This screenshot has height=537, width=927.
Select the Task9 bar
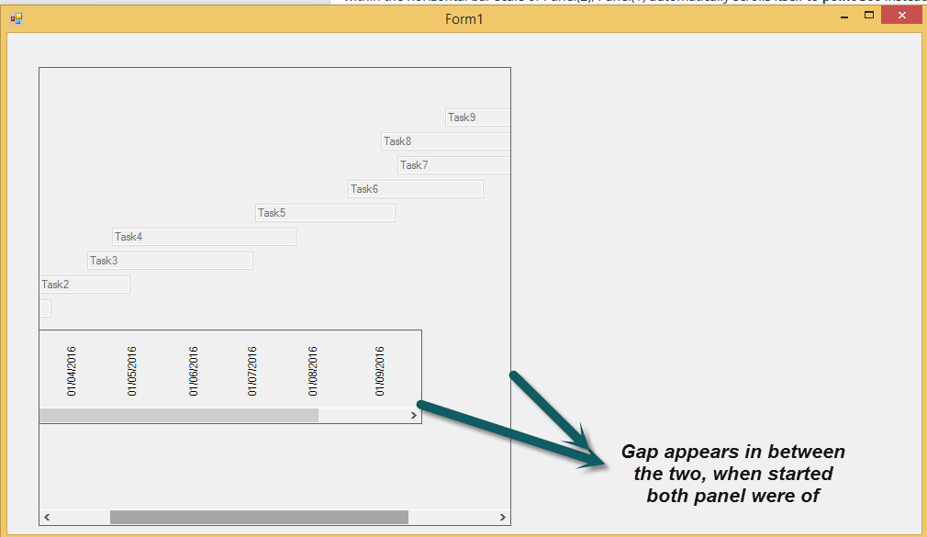click(x=477, y=117)
